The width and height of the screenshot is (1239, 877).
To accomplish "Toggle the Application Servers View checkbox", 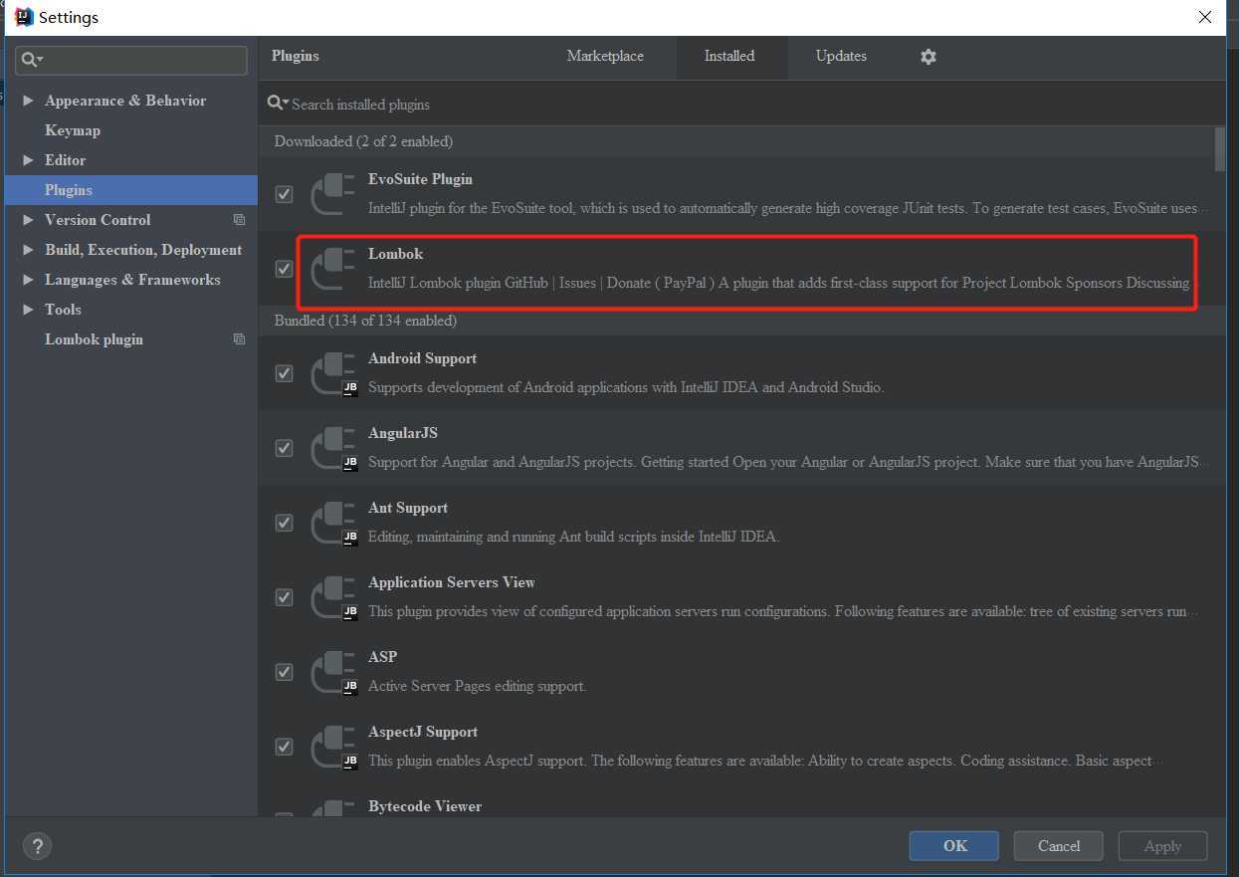I will pos(285,597).
